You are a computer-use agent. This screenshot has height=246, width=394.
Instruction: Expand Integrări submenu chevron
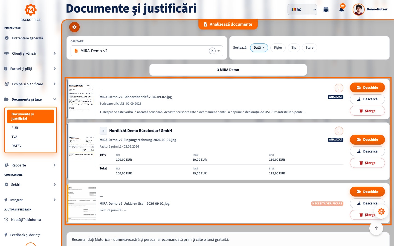(55, 200)
